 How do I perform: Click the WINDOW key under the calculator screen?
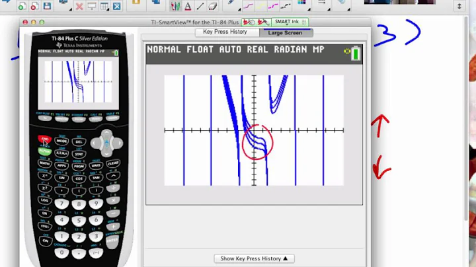tap(62, 119)
